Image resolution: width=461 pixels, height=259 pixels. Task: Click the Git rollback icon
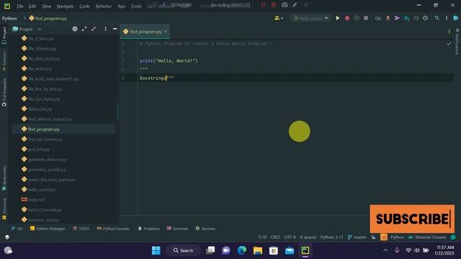click(426, 18)
